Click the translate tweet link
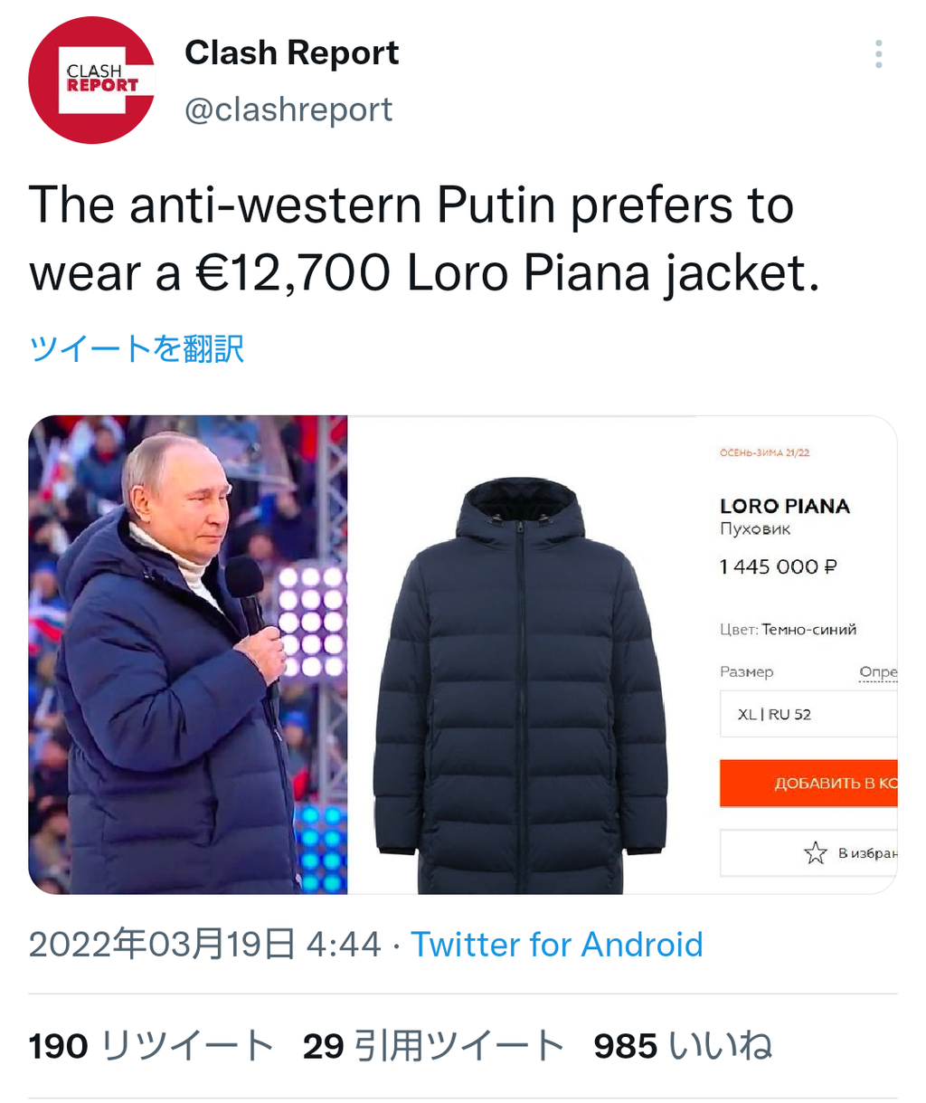This screenshot has width=926, height=1103. pos(137,348)
